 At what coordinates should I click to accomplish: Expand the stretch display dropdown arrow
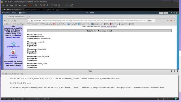click(x=74, y=5)
